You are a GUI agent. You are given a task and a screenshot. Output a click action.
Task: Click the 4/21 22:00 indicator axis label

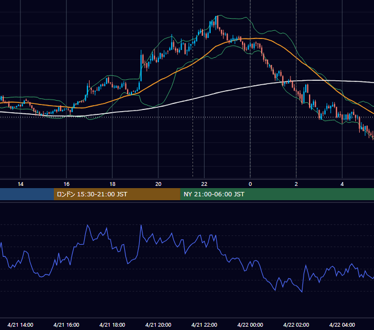click(x=204, y=324)
